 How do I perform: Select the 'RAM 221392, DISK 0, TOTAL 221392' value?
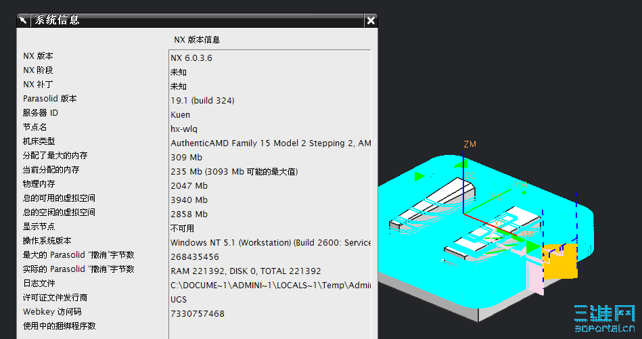246,271
